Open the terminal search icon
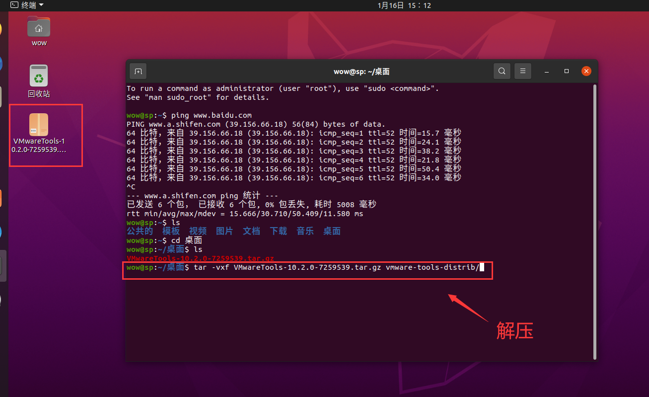Image resolution: width=649 pixels, height=397 pixels. coord(502,71)
